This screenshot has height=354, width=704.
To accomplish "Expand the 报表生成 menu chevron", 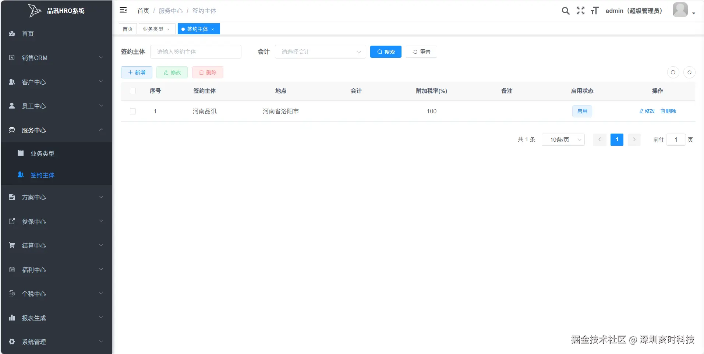I will tap(101, 318).
